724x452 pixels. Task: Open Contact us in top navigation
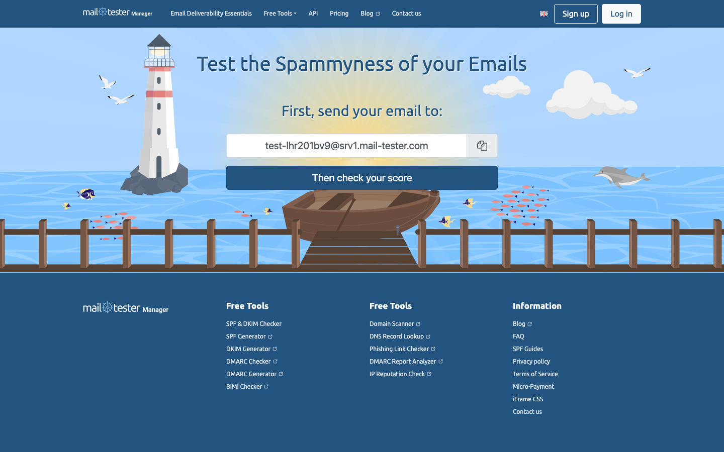(406, 14)
